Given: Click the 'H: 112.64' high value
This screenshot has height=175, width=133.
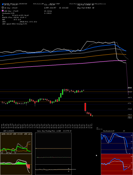Looking at the screenshot, I should 48,11.
